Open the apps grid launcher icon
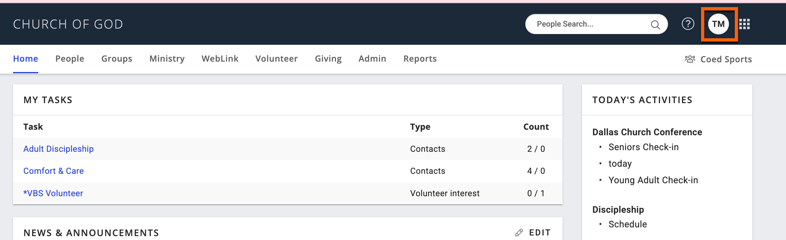 [x=744, y=24]
